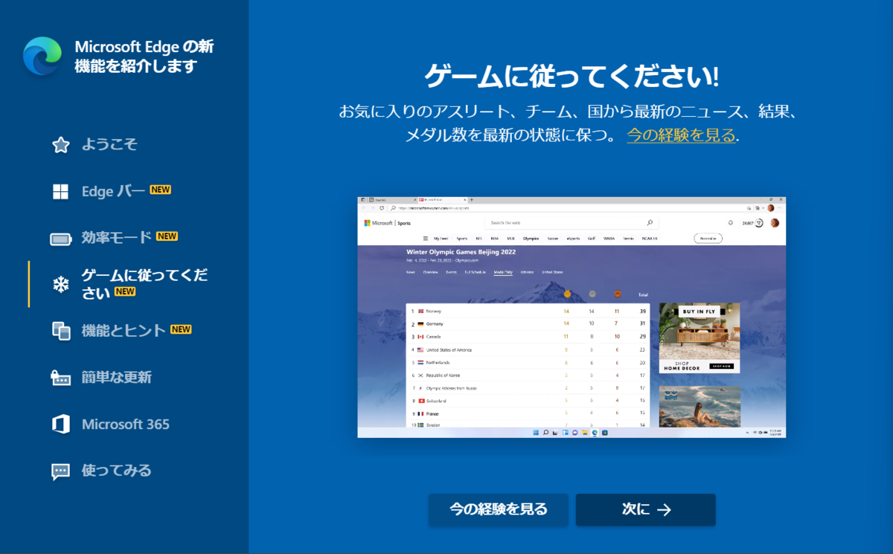Click the Norway row in the medal preview
The image size is (893, 554).
pyautogui.click(x=528, y=311)
